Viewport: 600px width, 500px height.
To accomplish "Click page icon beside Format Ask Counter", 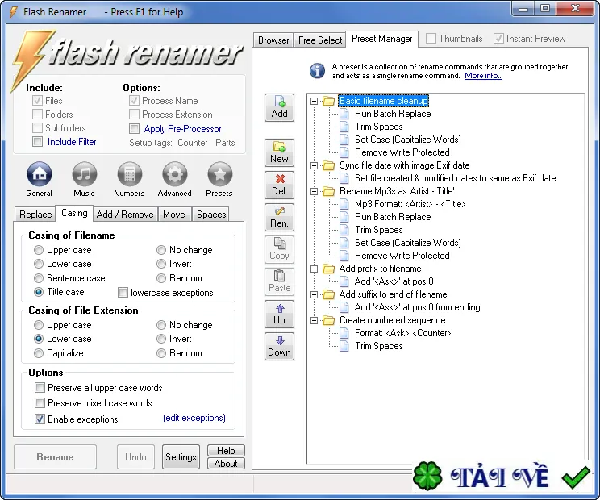I will click(x=344, y=333).
